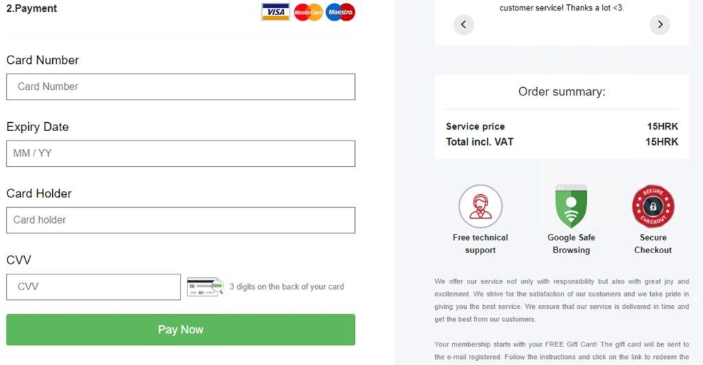Click the Maestro card logo
The height and width of the screenshot is (365, 703).
[341, 12]
